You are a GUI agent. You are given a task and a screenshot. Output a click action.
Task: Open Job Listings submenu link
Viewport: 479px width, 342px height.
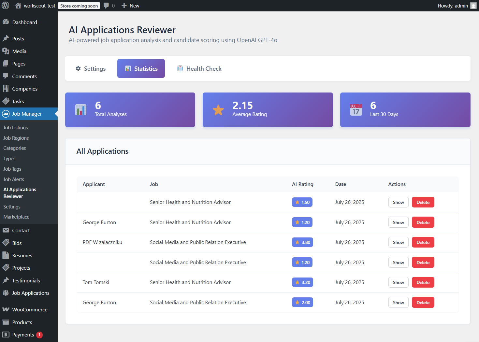pos(16,128)
